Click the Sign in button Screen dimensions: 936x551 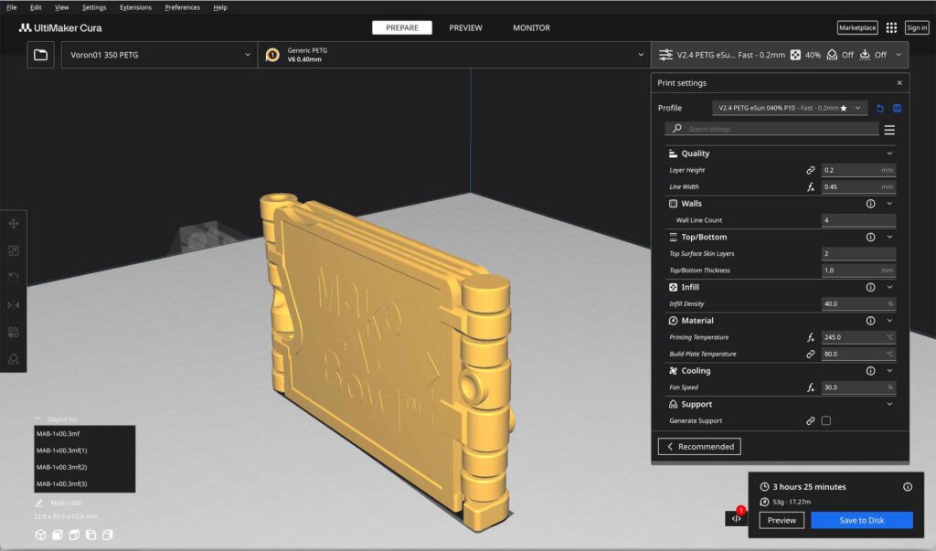pos(917,27)
